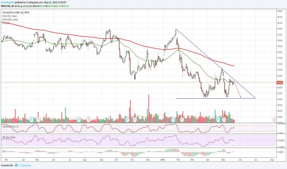Click the TradingView logo icon at bottom

16,165
